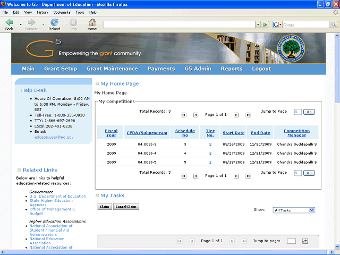Click the Stop loading icon

click(73, 22)
